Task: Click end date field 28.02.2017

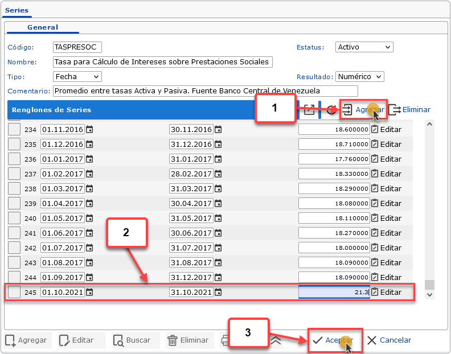Action: tap(191, 174)
